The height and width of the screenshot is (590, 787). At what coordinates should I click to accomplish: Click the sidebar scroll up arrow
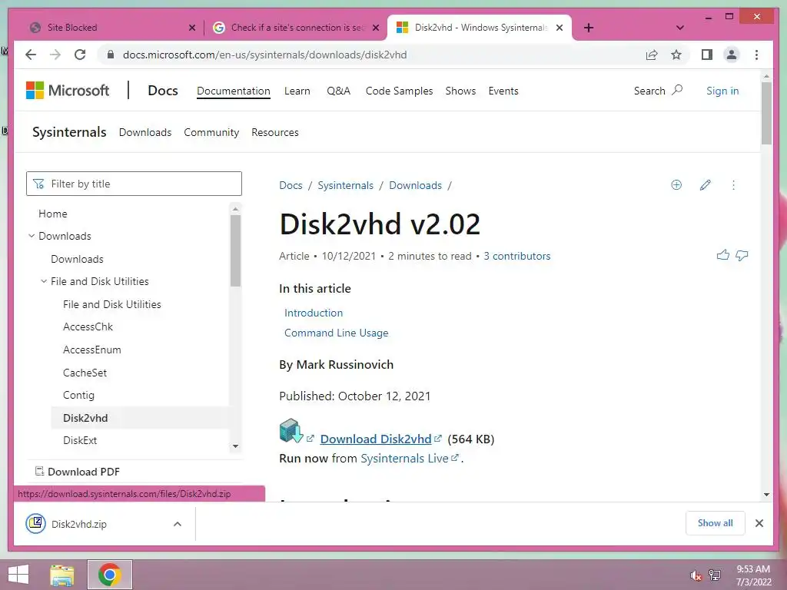235,209
